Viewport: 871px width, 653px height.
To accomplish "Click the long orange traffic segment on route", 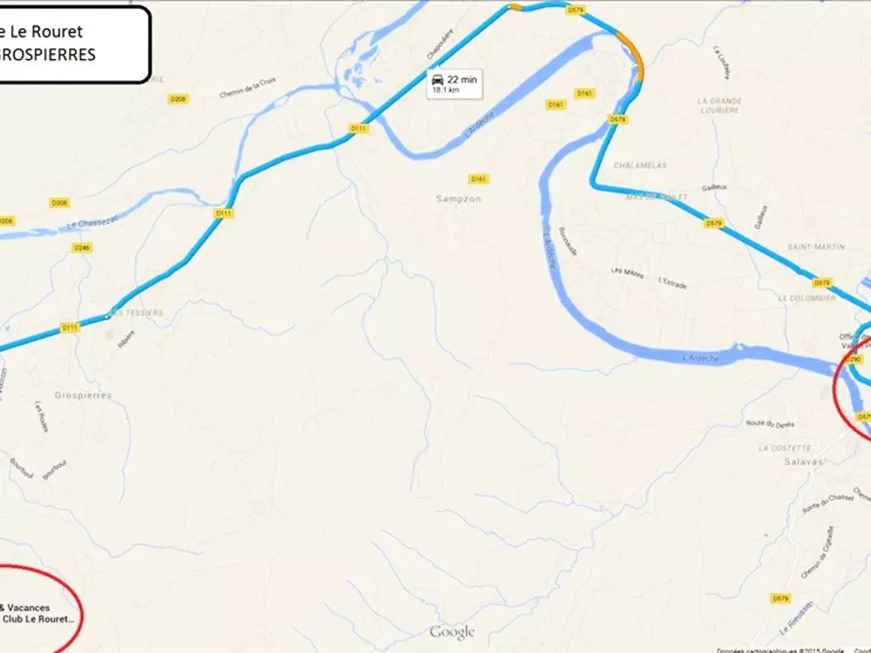I will point(632,54).
